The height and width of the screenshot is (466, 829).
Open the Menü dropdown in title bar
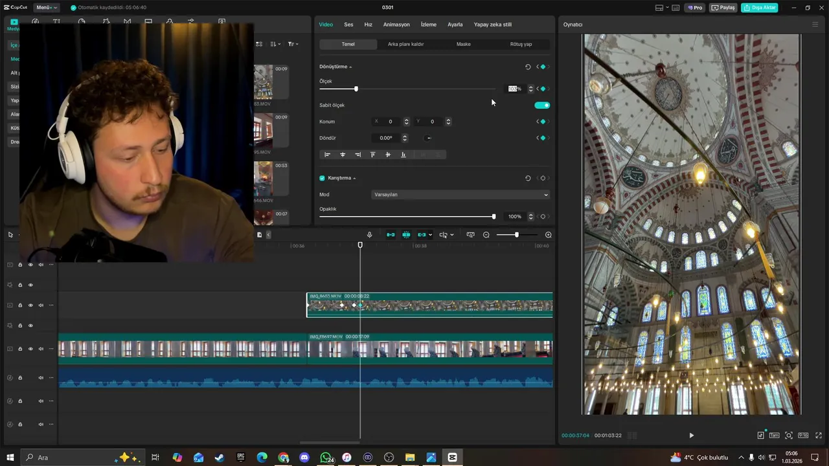click(x=46, y=8)
